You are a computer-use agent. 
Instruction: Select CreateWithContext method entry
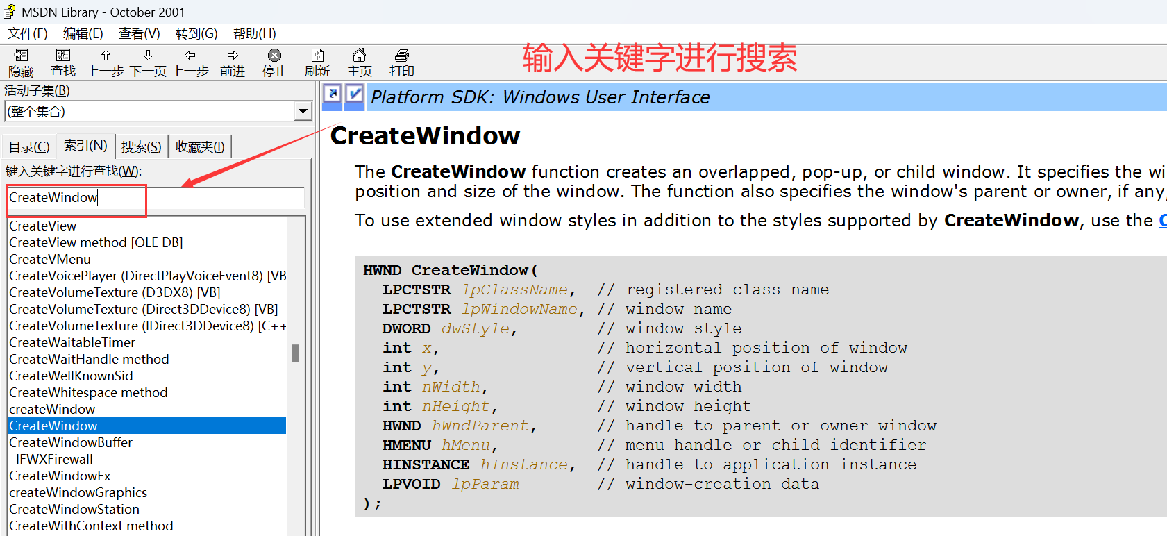(x=91, y=526)
